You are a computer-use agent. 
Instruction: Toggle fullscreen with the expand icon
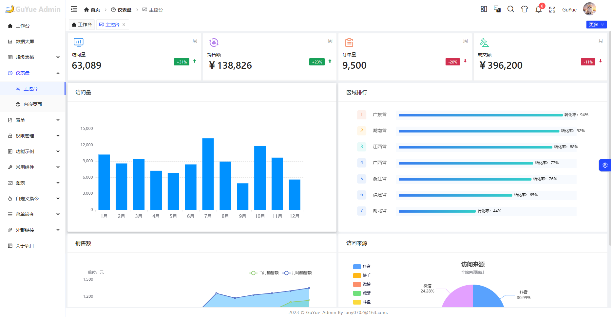(552, 9)
